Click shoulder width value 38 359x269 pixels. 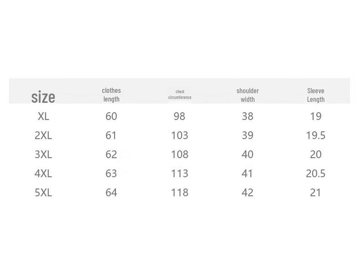[x=248, y=116]
